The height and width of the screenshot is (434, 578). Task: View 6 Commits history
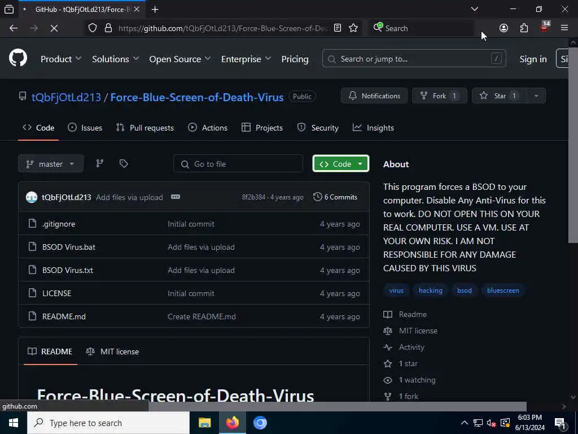pyautogui.click(x=335, y=197)
